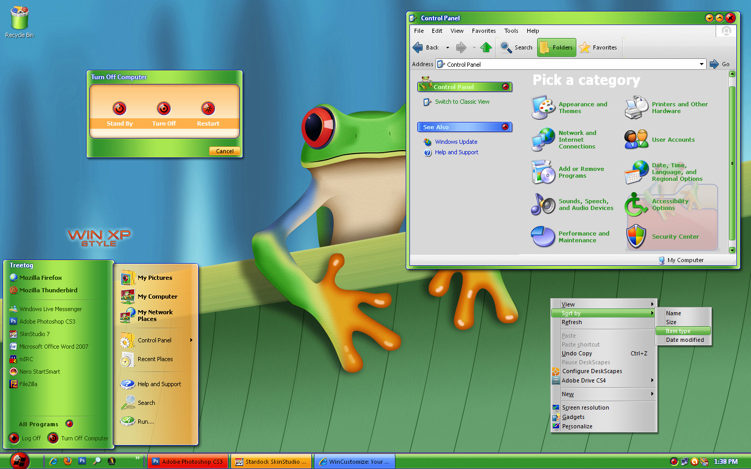Launch Mozilla Thunderbird from Start menu

tap(43, 290)
